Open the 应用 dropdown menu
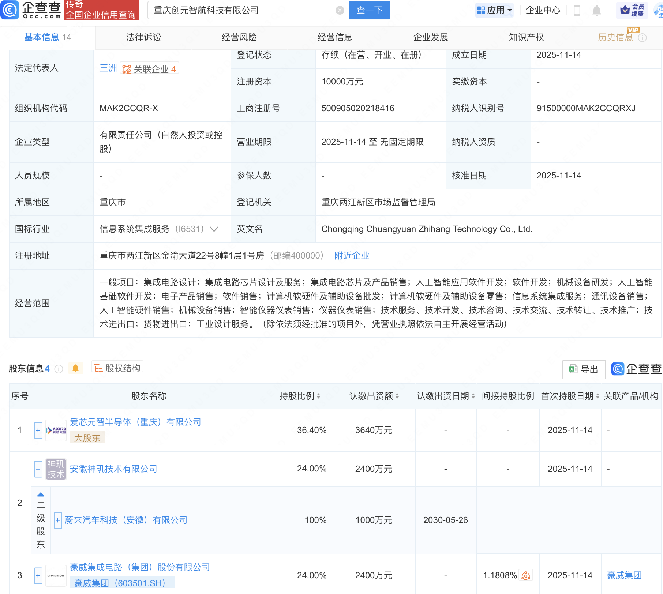Screen dimensions: 663x594 point(495,10)
